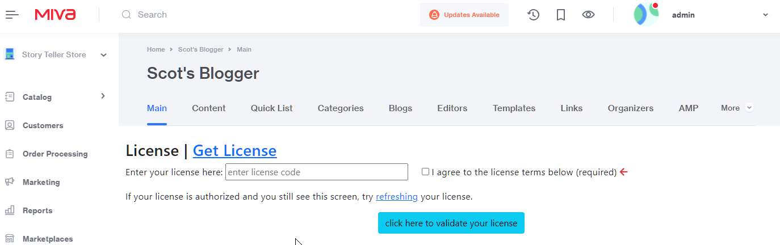Screen dimensions: 780x245
Task: Click the Reports chart icon
Action: 10,210
